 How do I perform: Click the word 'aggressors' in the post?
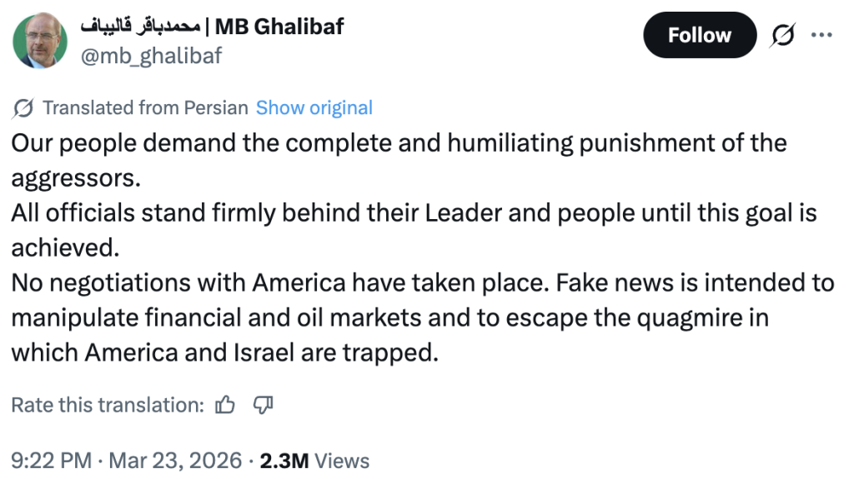[75, 177]
